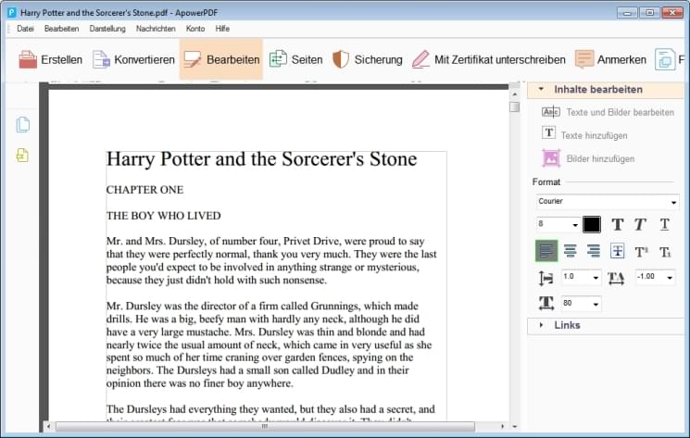This screenshot has width=690, height=438.
Task: Open the Sicherung tool
Action: pos(367,59)
